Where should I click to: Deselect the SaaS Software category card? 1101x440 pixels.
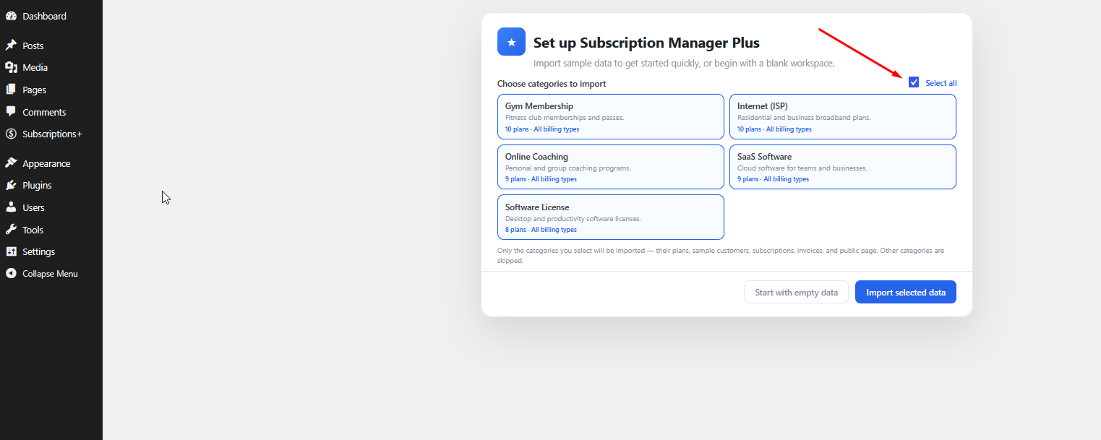point(843,167)
